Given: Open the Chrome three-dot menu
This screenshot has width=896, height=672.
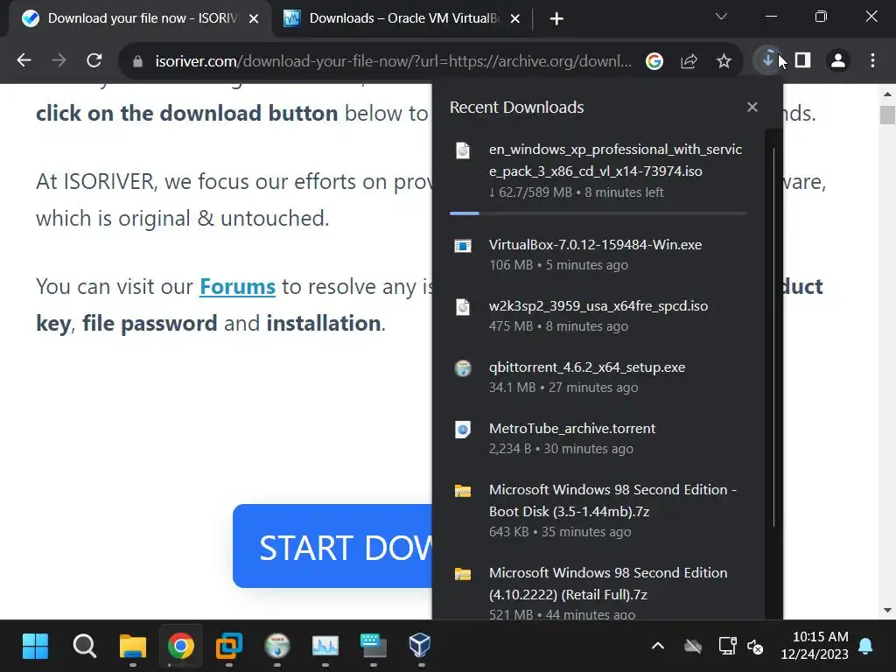Looking at the screenshot, I should 872,60.
